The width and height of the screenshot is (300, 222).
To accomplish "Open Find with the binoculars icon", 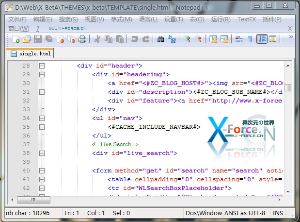I will (x=160, y=39).
